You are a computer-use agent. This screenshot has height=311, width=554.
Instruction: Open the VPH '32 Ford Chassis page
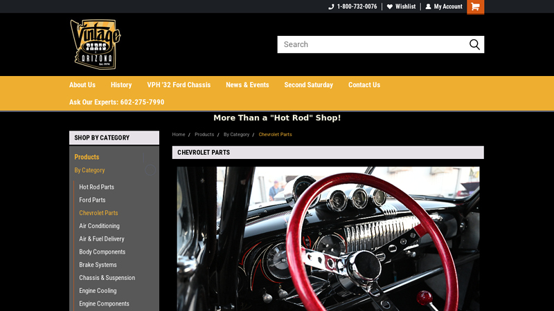pyautogui.click(x=179, y=85)
